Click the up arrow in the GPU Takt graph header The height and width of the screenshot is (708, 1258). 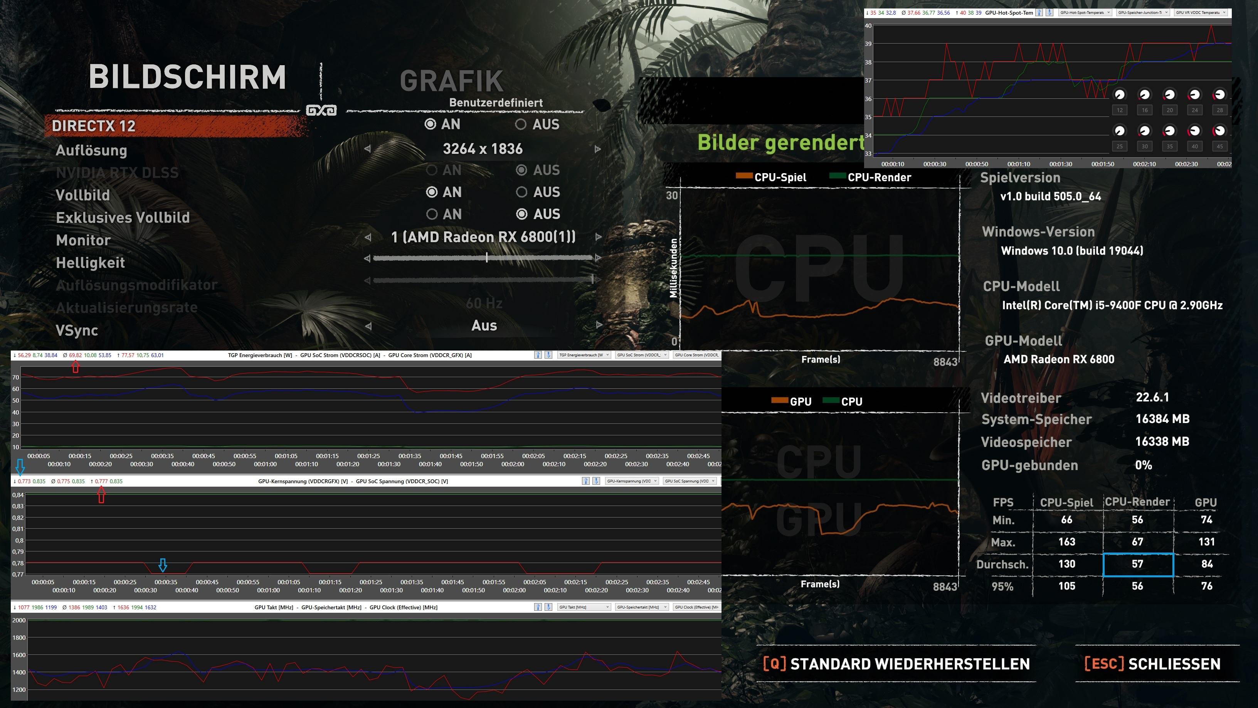click(538, 607)
